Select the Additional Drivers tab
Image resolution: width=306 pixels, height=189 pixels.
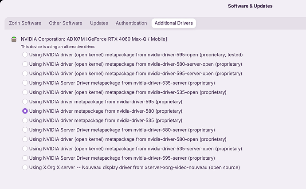click(x=174, y=23)
